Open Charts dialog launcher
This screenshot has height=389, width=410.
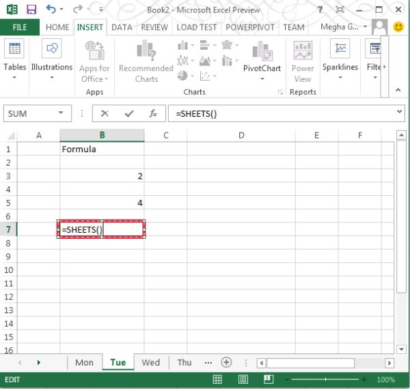point(280,92)
